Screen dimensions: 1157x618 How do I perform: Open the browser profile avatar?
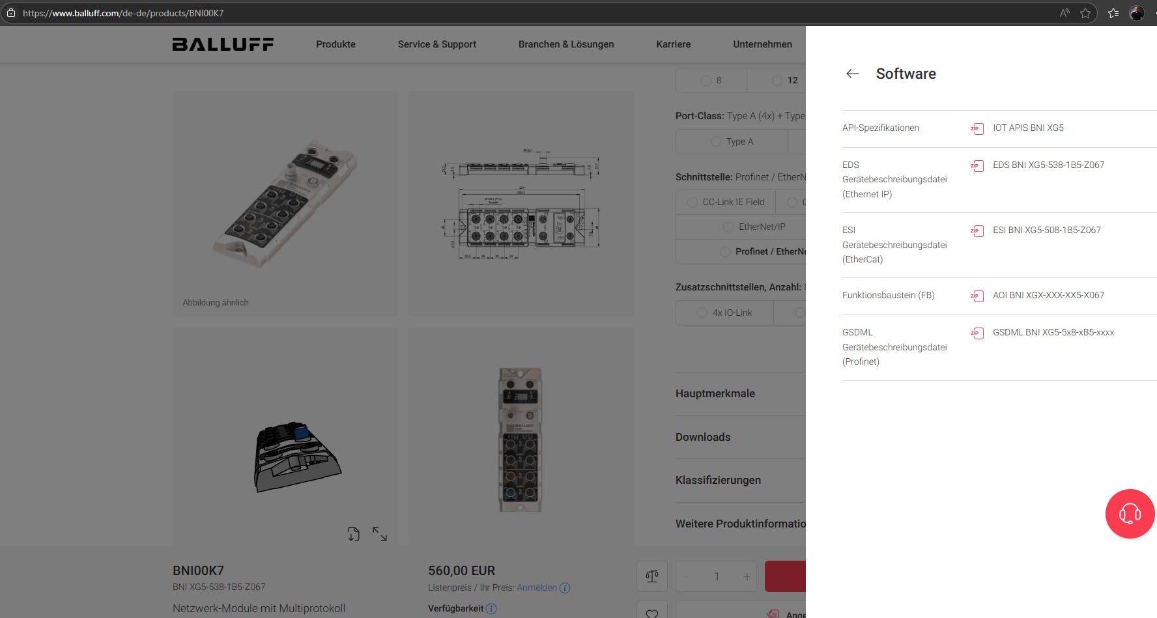tap(1137, 13)
